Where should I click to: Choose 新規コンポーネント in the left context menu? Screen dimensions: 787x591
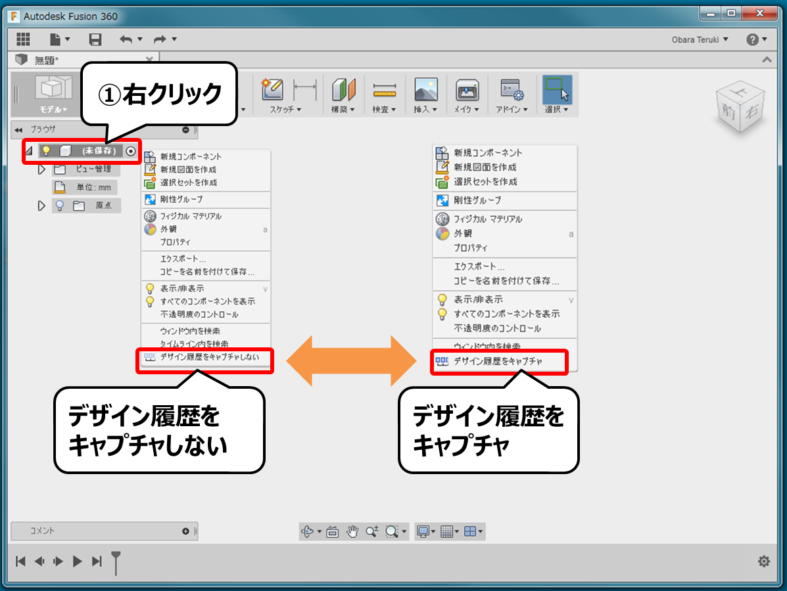point(206,156)
